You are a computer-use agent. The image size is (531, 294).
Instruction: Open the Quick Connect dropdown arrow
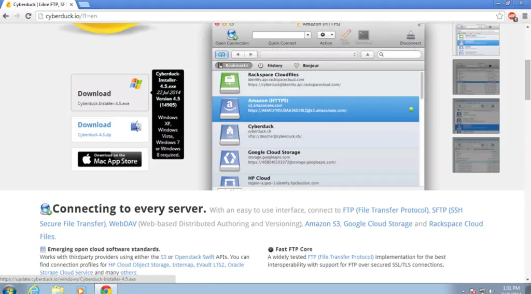(308, 35)
